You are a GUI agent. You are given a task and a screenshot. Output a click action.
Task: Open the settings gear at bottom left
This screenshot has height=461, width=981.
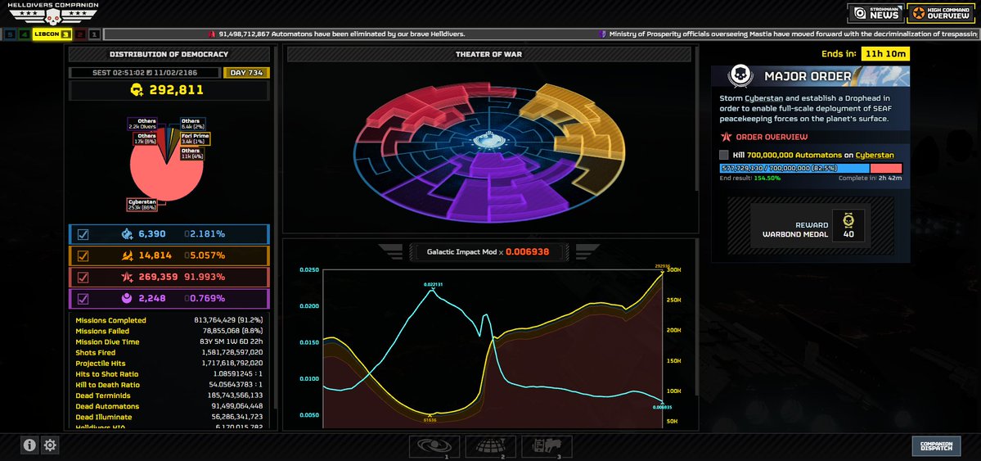tap(50, 446)
